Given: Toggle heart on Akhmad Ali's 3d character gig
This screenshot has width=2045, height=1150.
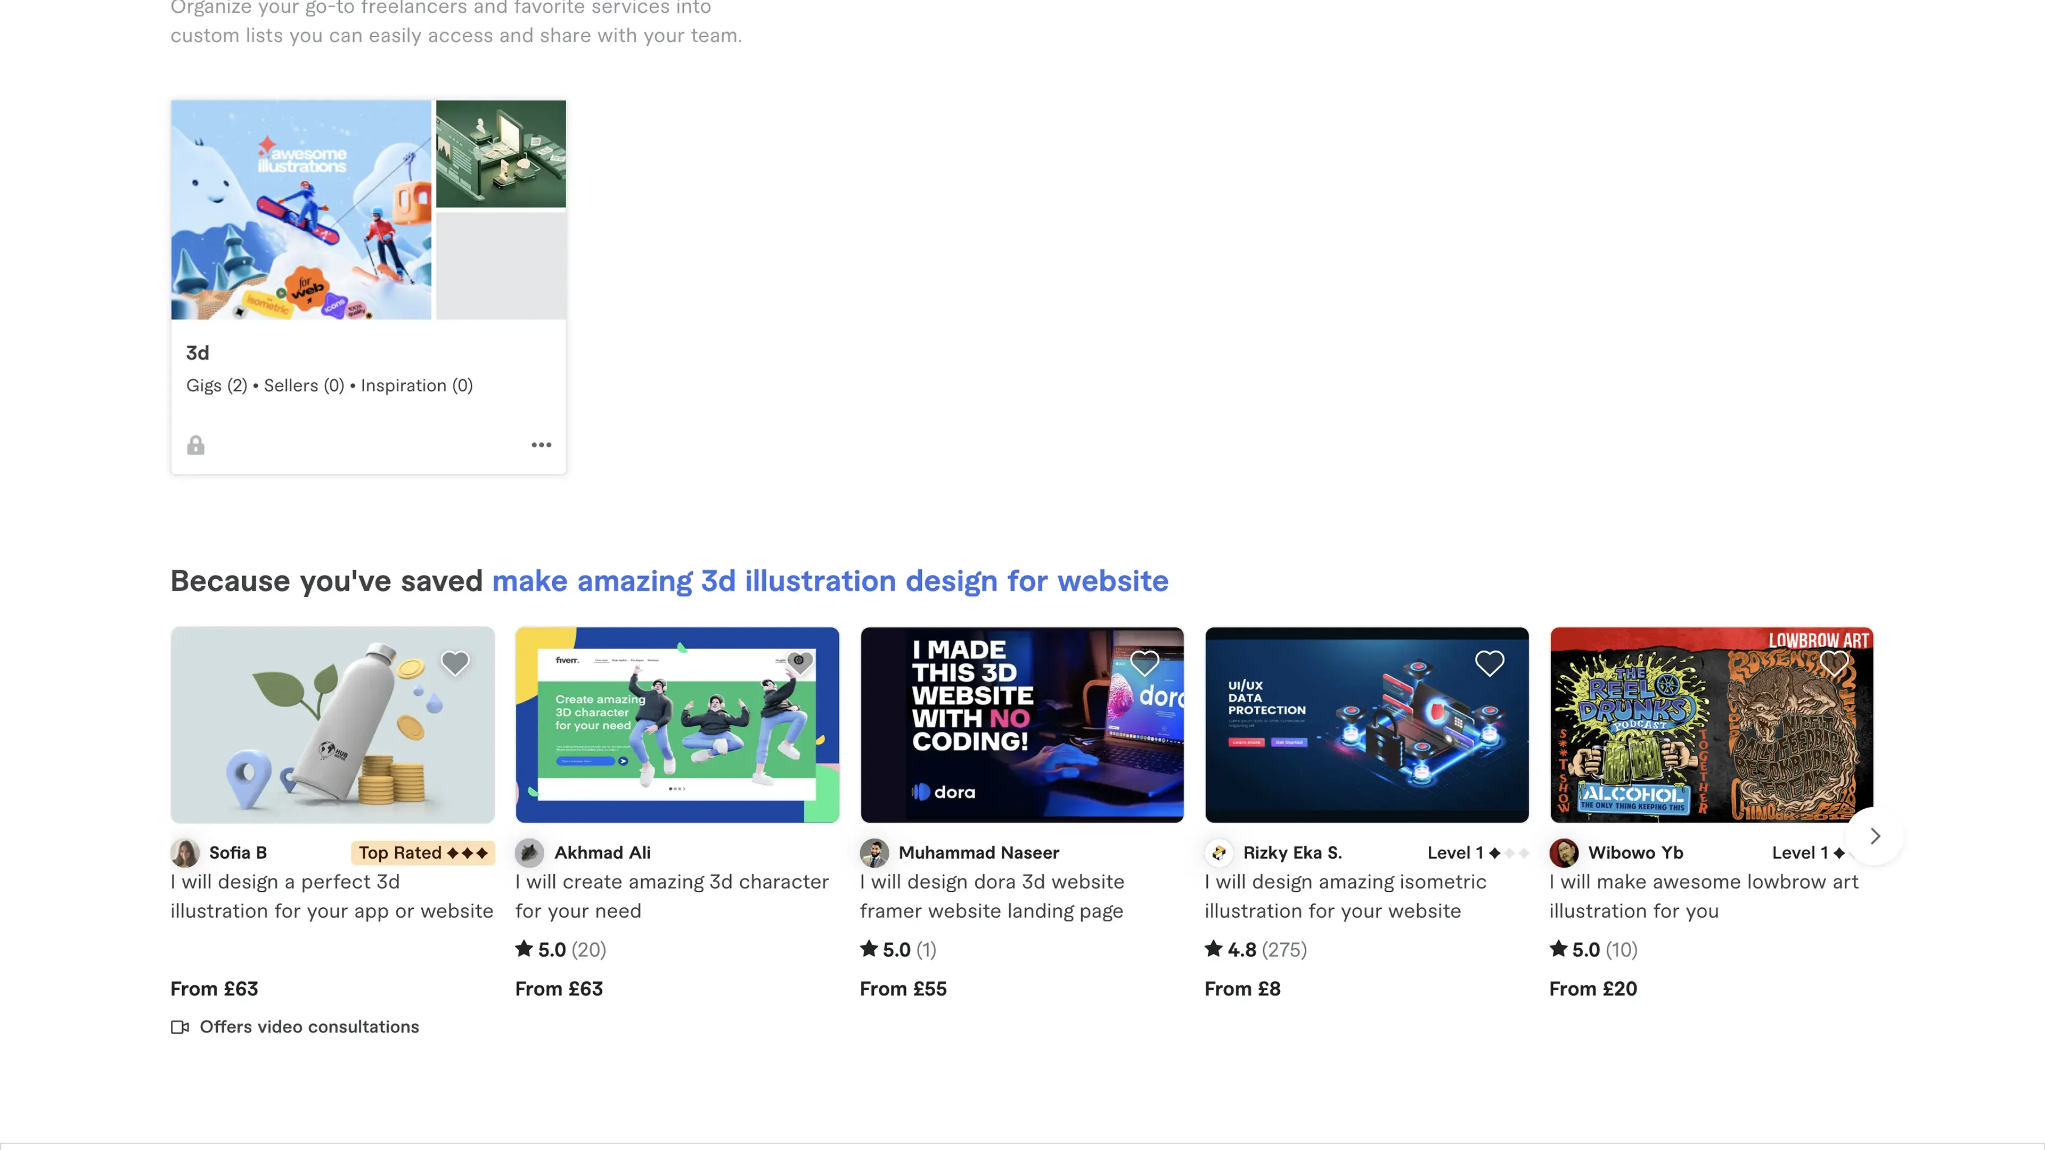Looking at the screenshot, I should [799, 663].
